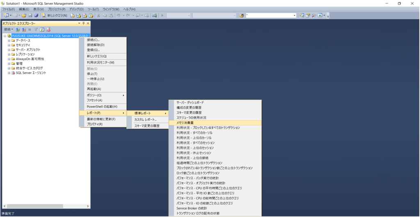Click the 新しいクエリ(N) toolbar button
This screenshot has height=217, width=420.
coord(55,16)
